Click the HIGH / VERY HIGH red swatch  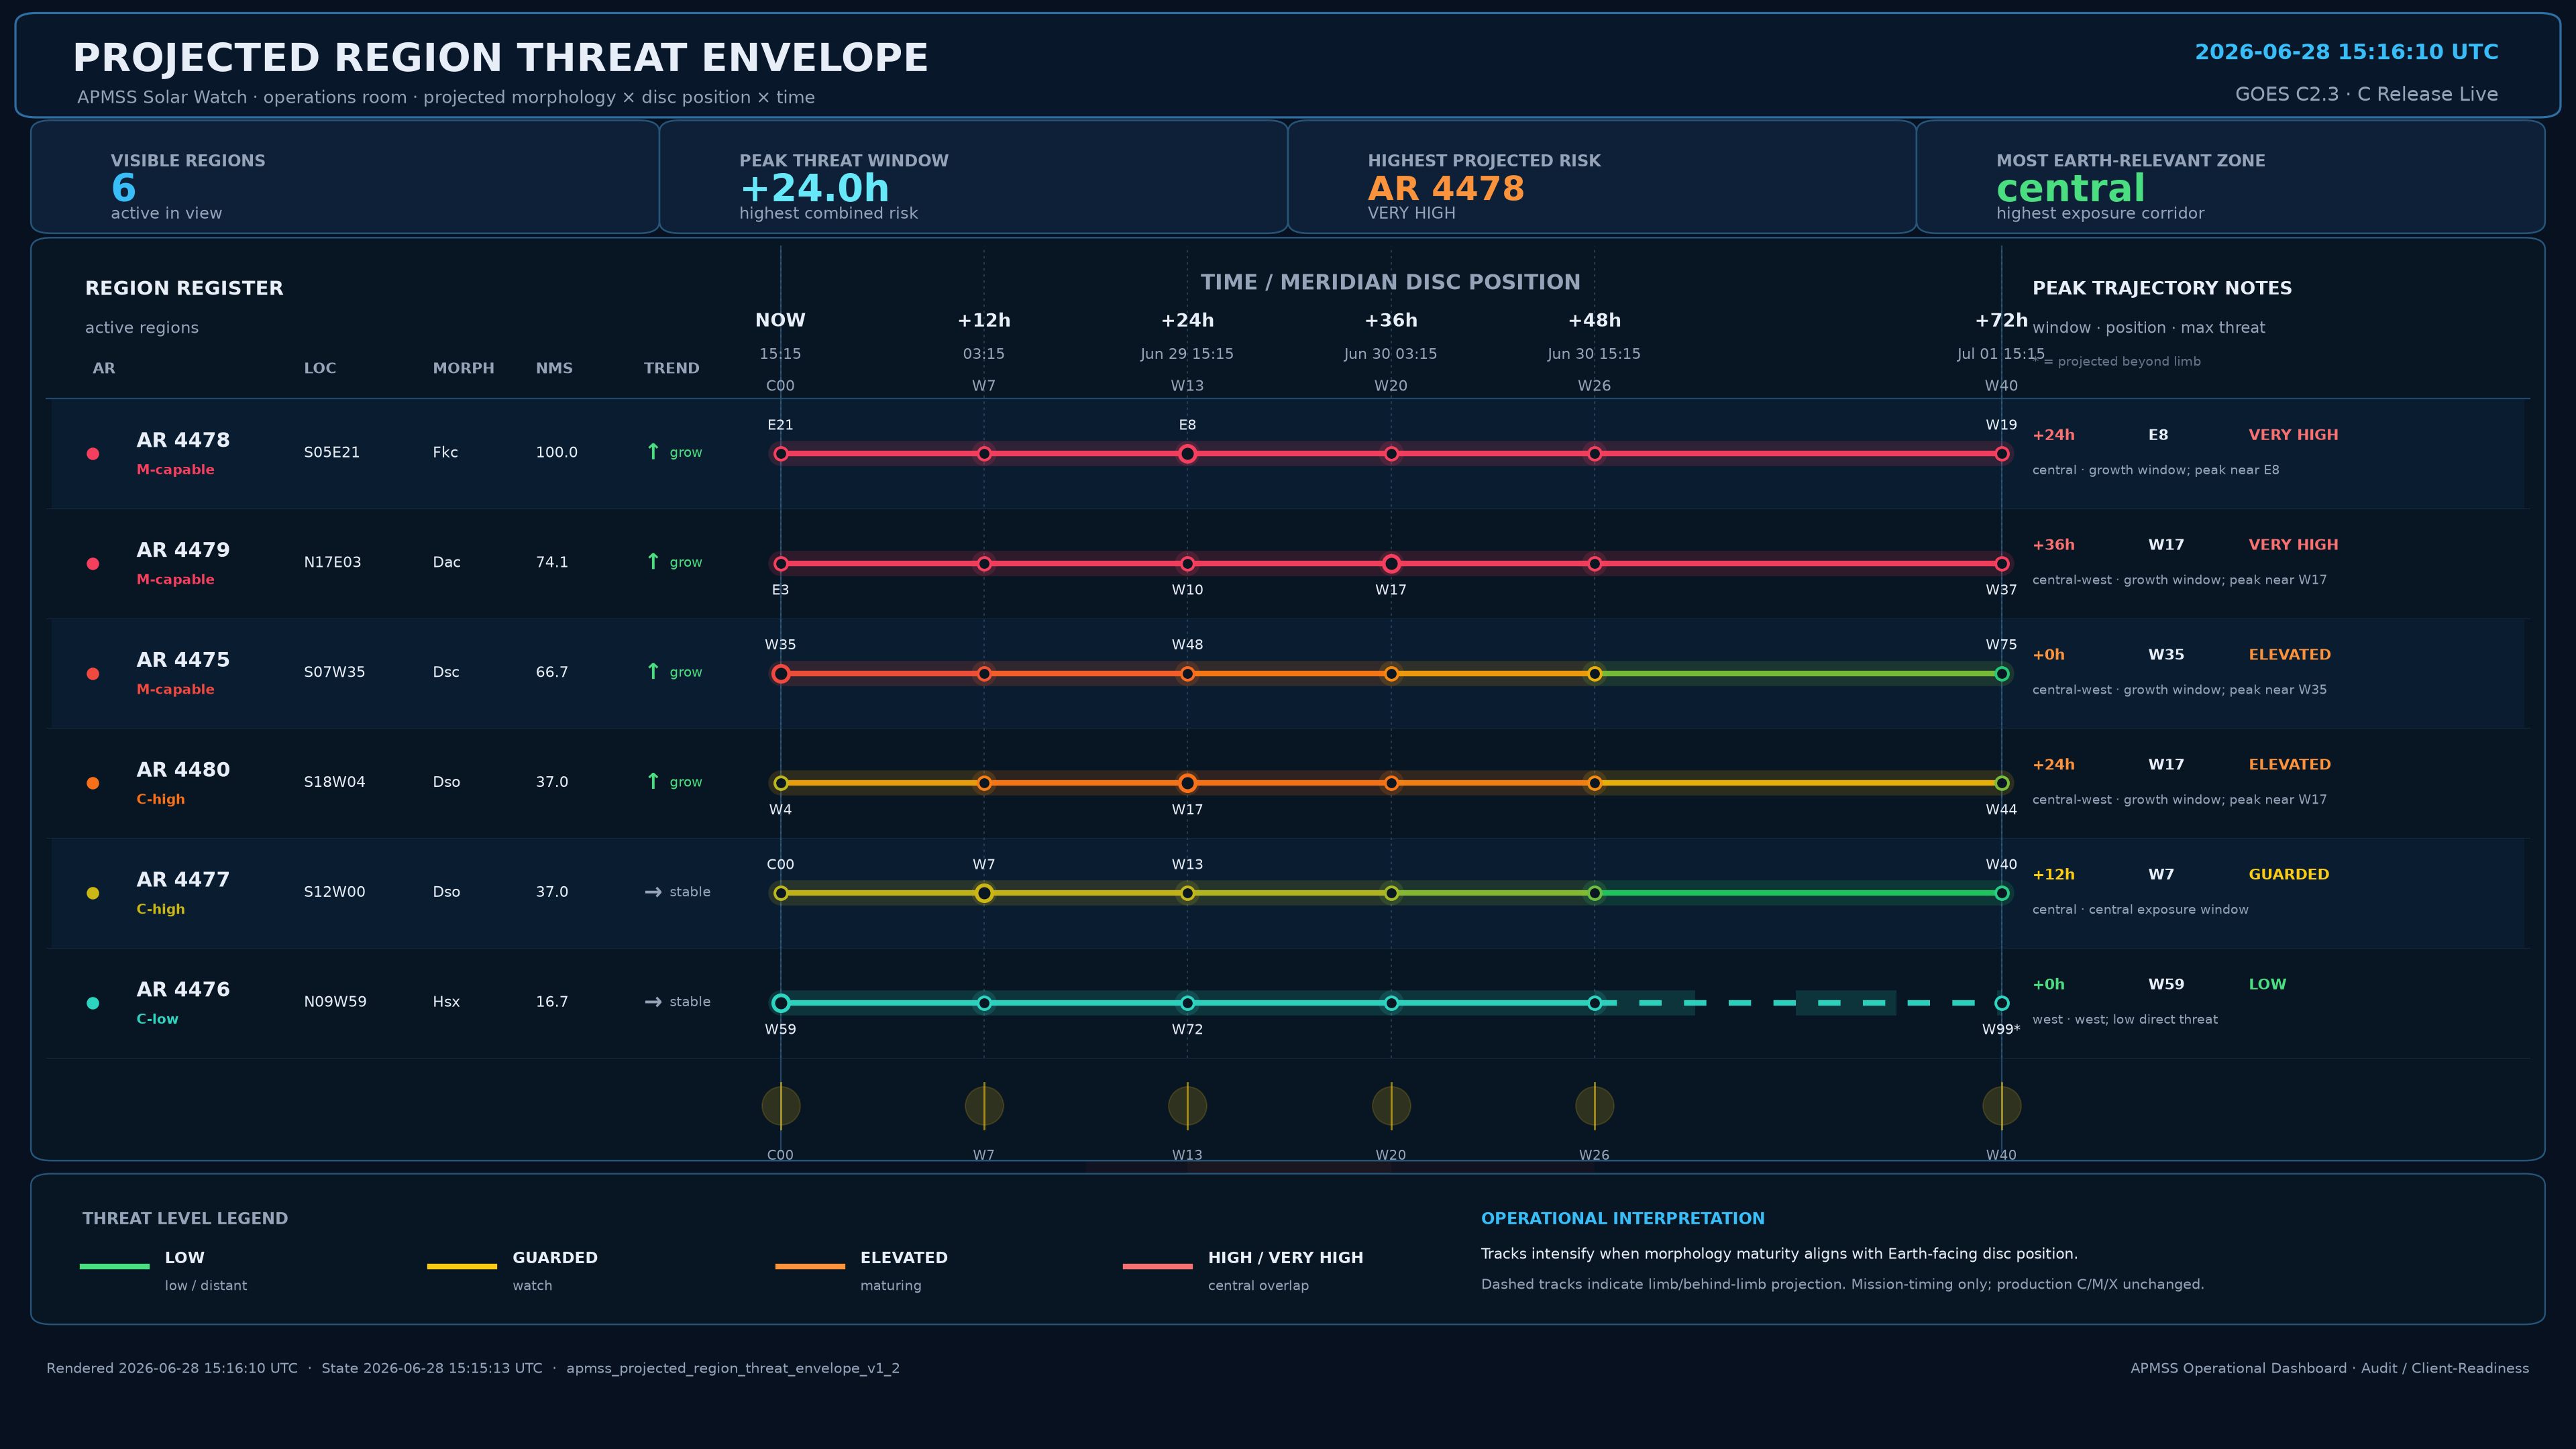tap(1158, 1266)
